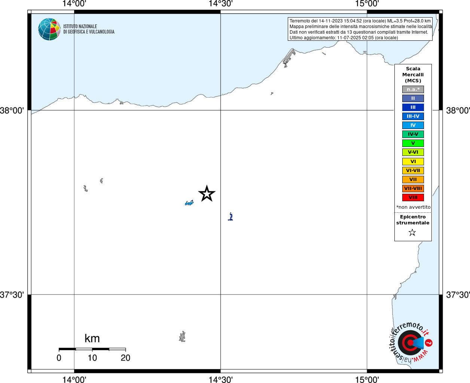Click the top axis label 14°00'
The height and width of the screenshot is (383, 470).
(74, 4)
